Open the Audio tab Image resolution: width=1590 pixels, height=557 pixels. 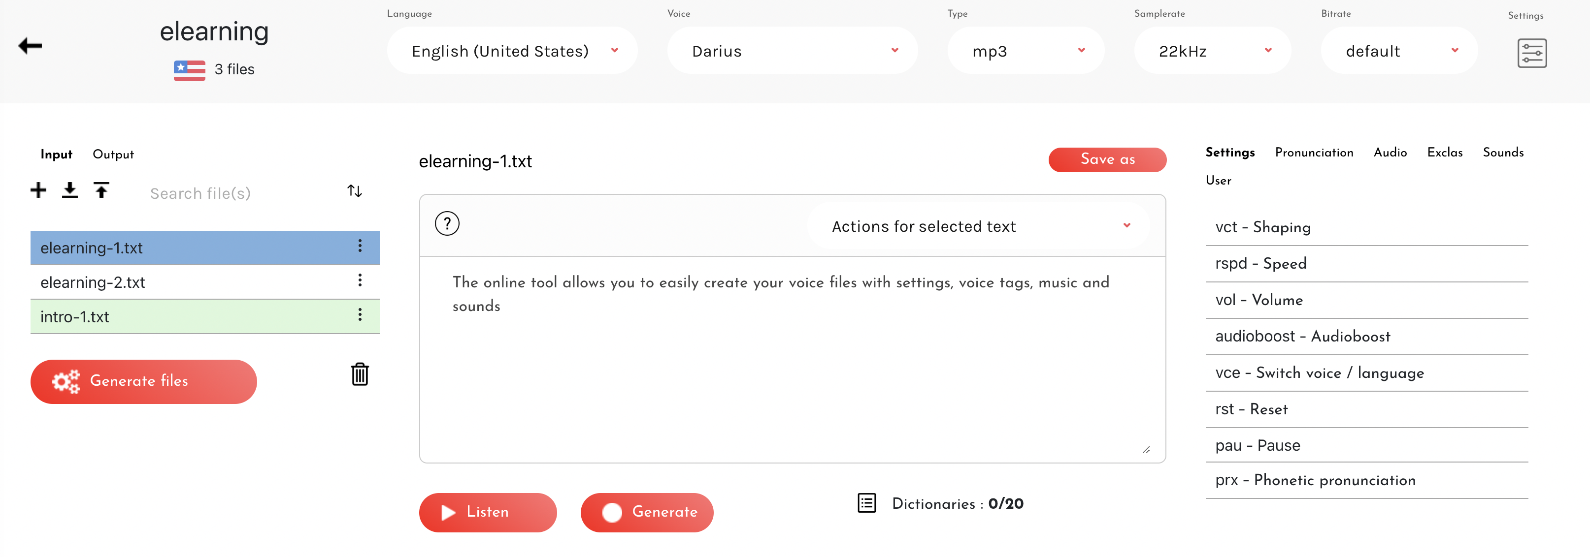pos(1390,153)
